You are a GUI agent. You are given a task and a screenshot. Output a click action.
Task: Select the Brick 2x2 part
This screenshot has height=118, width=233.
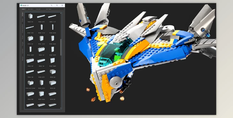53,72
